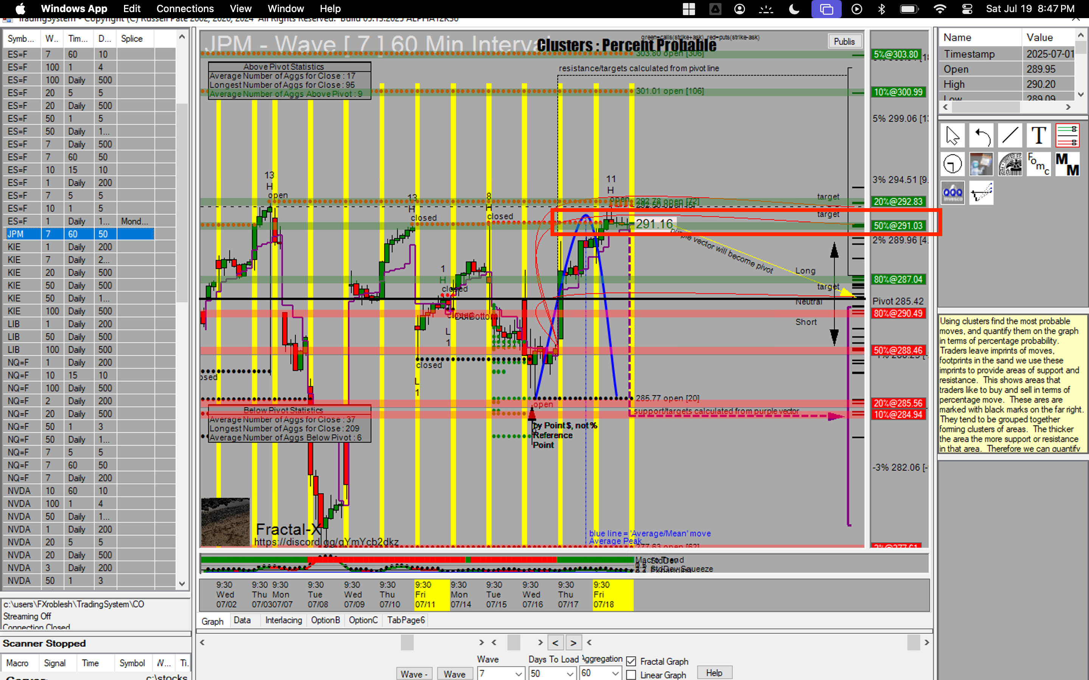Click the clock circle tool icon

pos(952,164)
